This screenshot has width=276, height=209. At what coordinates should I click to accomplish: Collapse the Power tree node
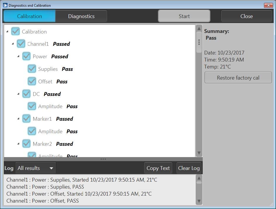18,56
